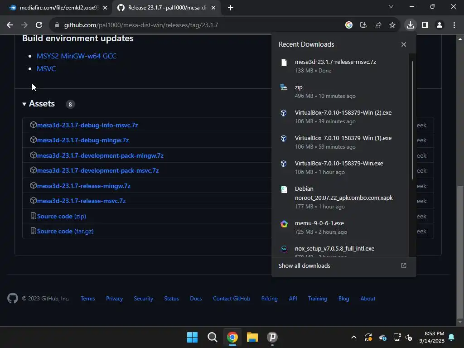
Task: Download mesa3d-23.1.7-development-pack-mingw.7z
Action: pos(100,156)
